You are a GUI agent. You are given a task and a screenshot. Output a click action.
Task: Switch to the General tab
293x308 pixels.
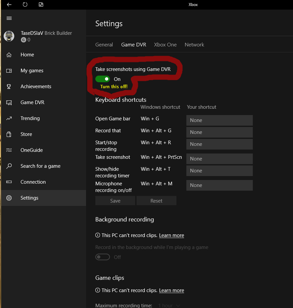(104, 45)
